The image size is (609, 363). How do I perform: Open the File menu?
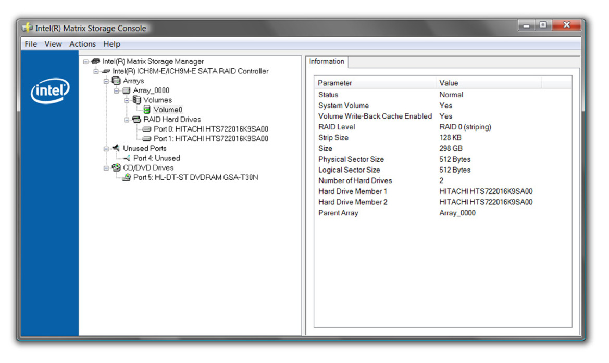[x=31, y=44]
